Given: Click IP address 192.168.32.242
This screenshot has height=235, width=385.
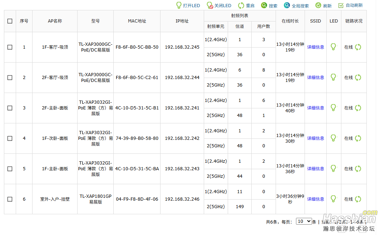Looking at the screenshot, I should (182, 138).
